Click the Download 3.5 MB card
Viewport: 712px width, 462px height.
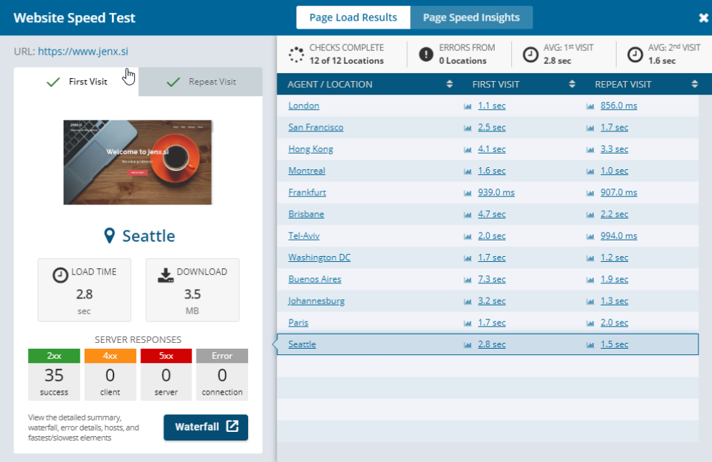point(193,291)
